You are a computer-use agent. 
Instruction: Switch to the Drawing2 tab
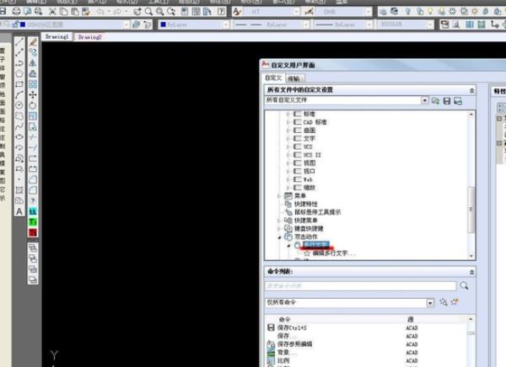(x=89, y=38)
